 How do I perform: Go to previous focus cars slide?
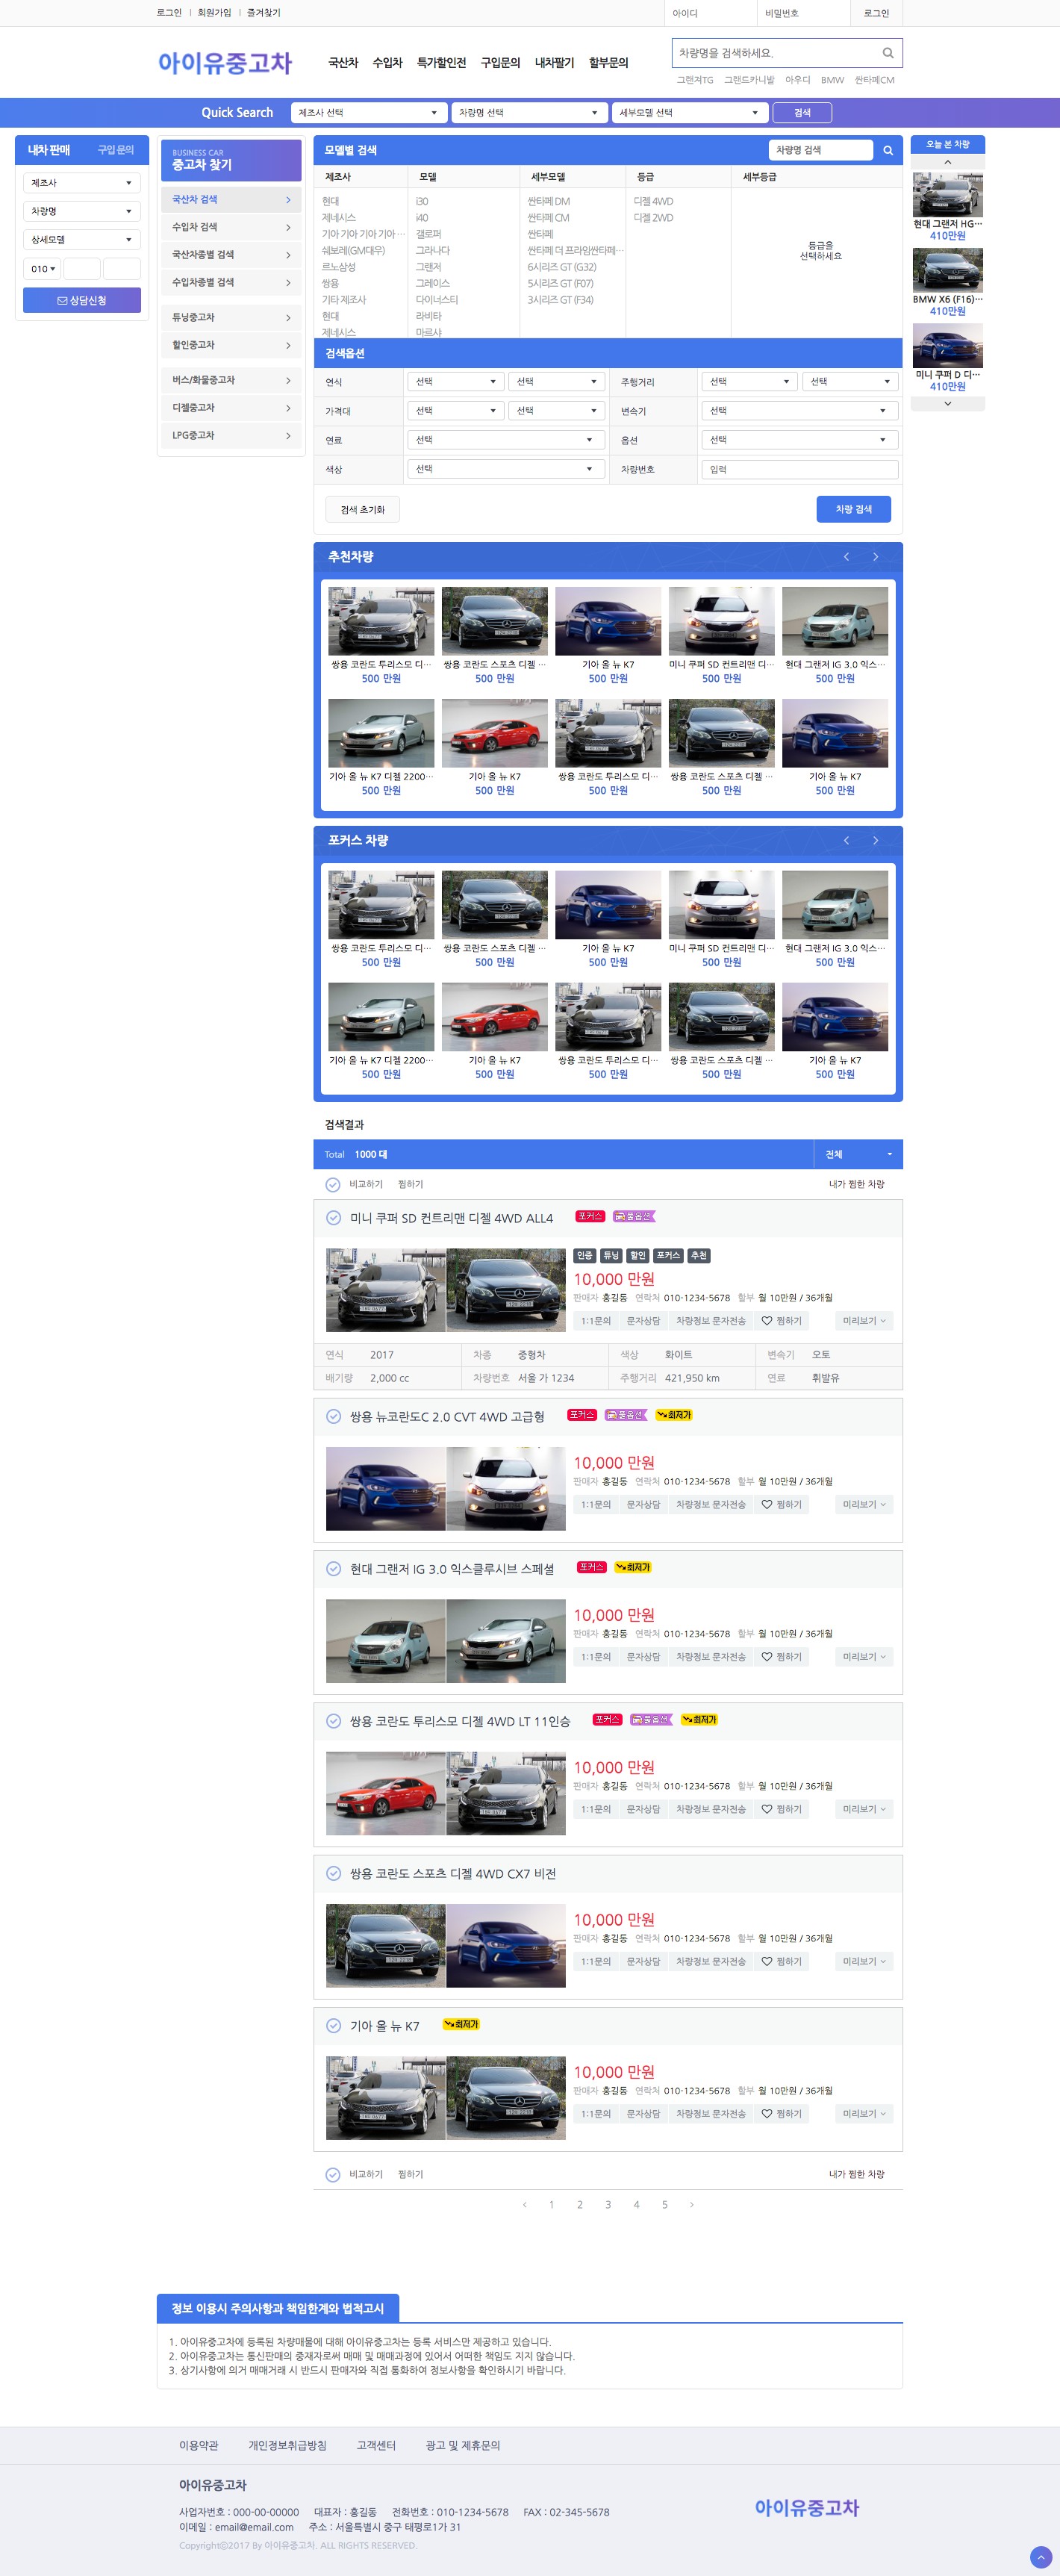(x=846, y=841)
